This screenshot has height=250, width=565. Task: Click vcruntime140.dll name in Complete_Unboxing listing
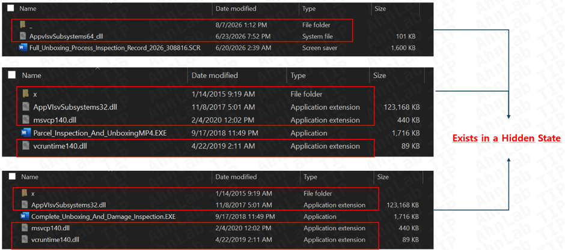tap(54, 239)
